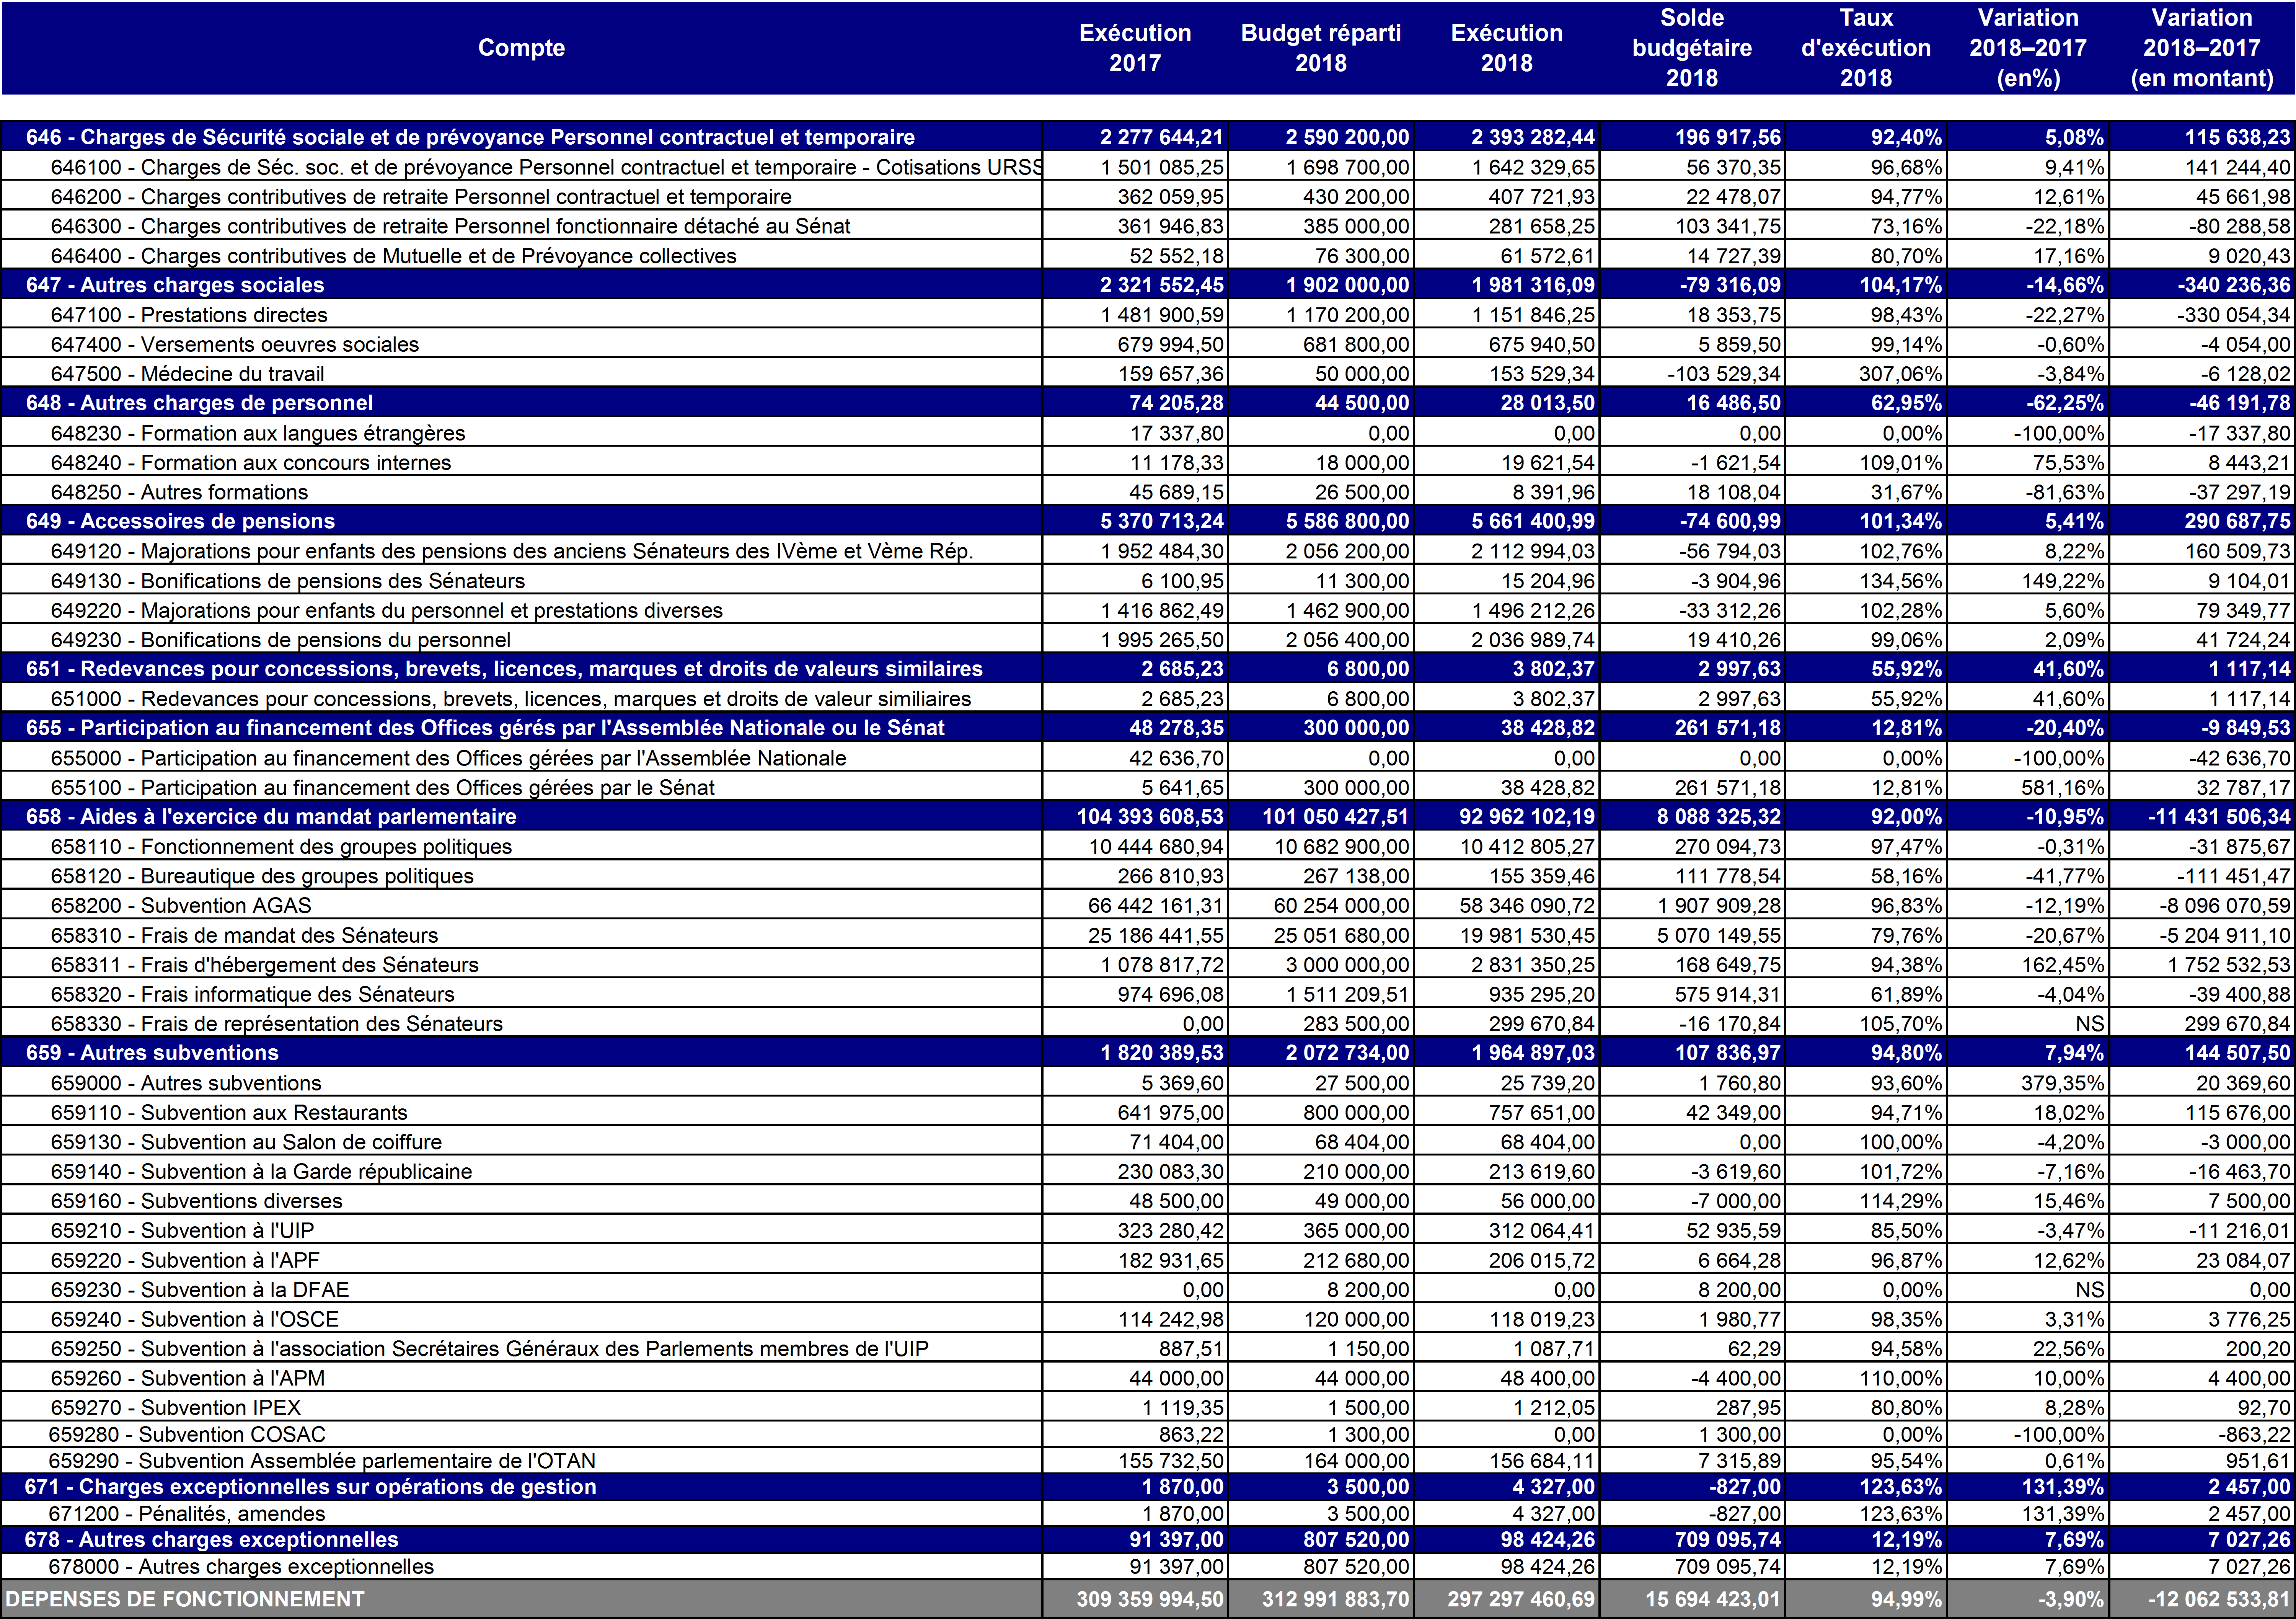Select the 648230 - Formation aux langues étrangères row

(x=258, y=433)
